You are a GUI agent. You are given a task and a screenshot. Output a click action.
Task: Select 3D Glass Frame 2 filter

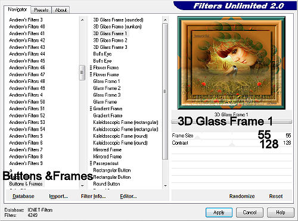click(x=110, y=41)
